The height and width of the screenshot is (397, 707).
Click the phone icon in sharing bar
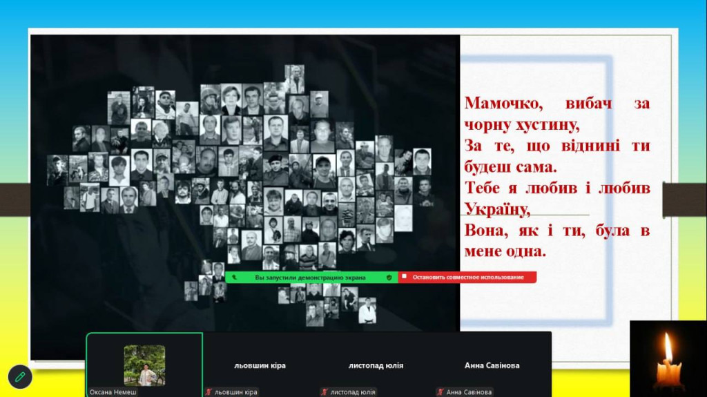[235, 277]
